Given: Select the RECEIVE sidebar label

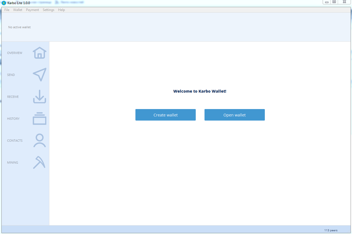Looking at the screenshot, I should (13, 97).
